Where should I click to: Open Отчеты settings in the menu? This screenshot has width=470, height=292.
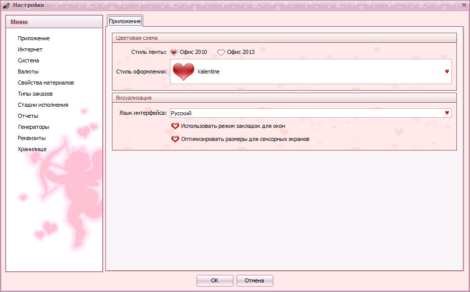28,116
